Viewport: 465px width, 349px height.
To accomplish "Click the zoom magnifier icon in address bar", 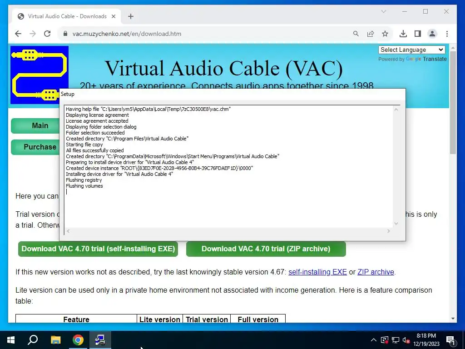I will (356, 34).
